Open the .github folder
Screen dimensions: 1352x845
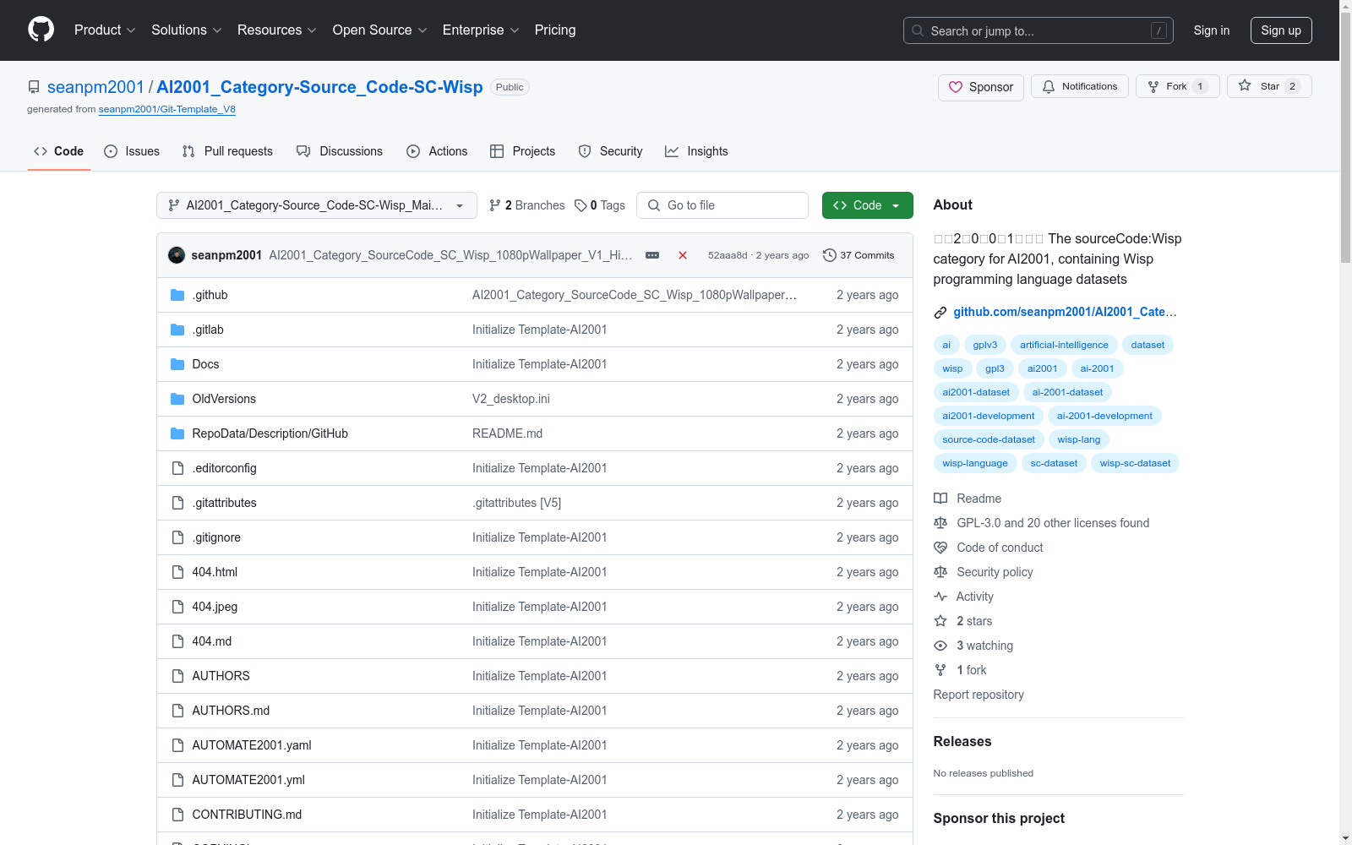210,295
